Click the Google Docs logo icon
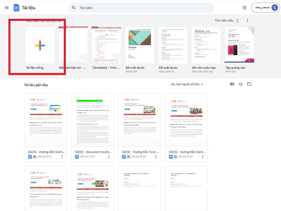The image size is (281, 211). (x=16, y=8)
